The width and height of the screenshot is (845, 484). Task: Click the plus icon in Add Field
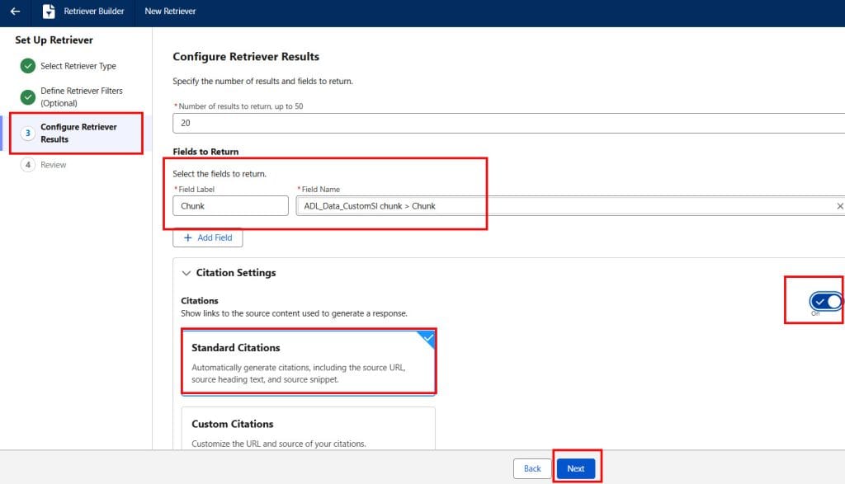(187, 237)
